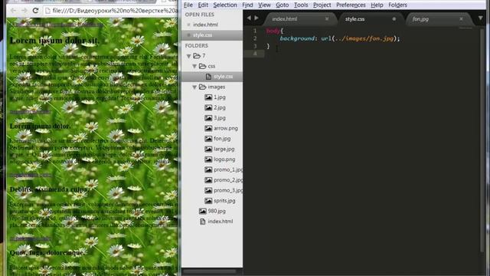
Task: Click the link below the first paragraph
Action: coord(30,112)
